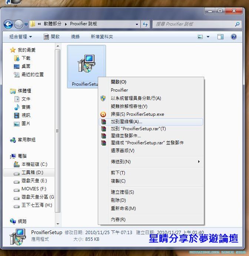Open the view options dropdown arrow
This screenshot has width=249, height=256.
(x=208, y=37)
